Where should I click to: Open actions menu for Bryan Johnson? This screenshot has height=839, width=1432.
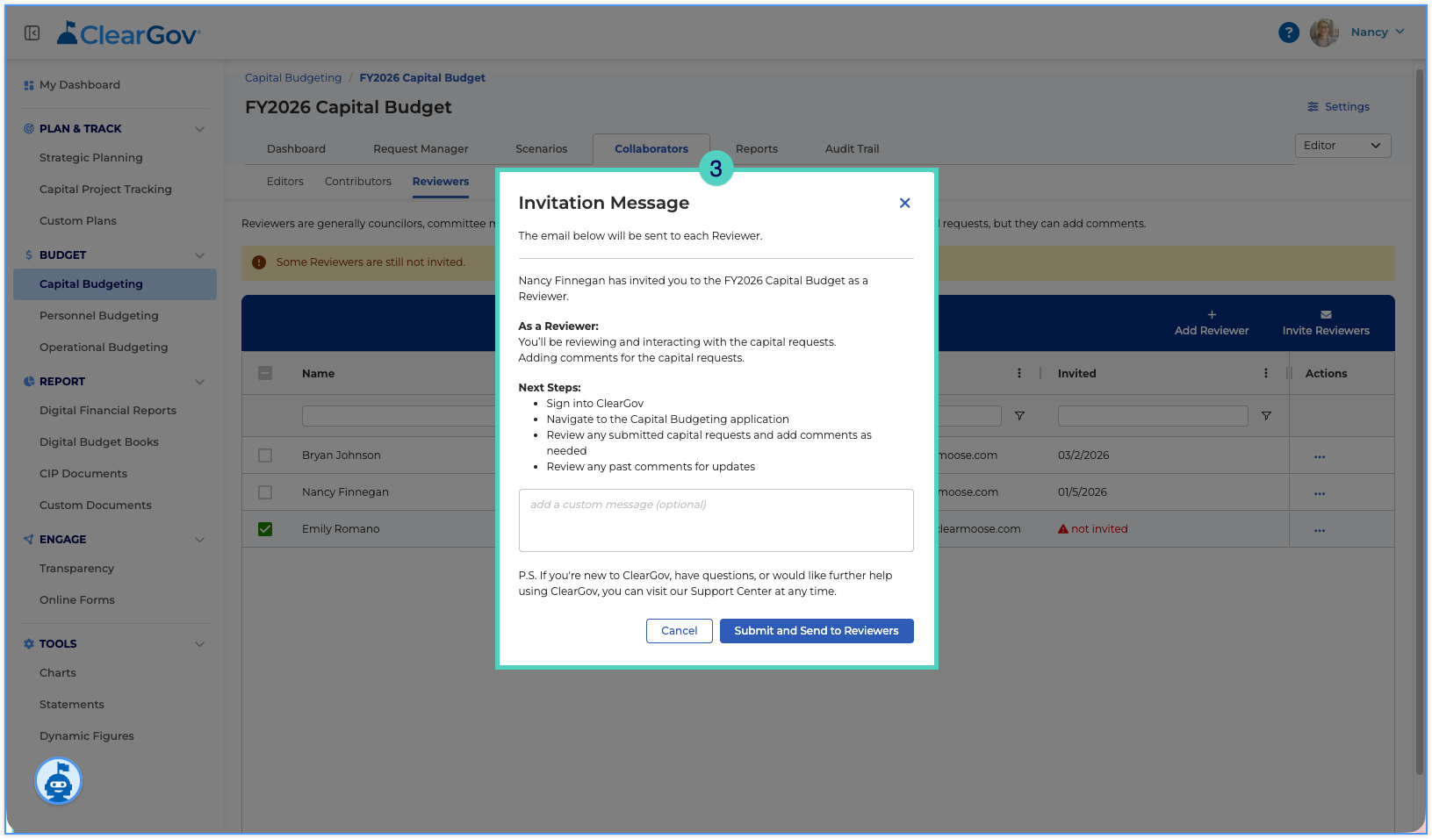coord(1319,456)
